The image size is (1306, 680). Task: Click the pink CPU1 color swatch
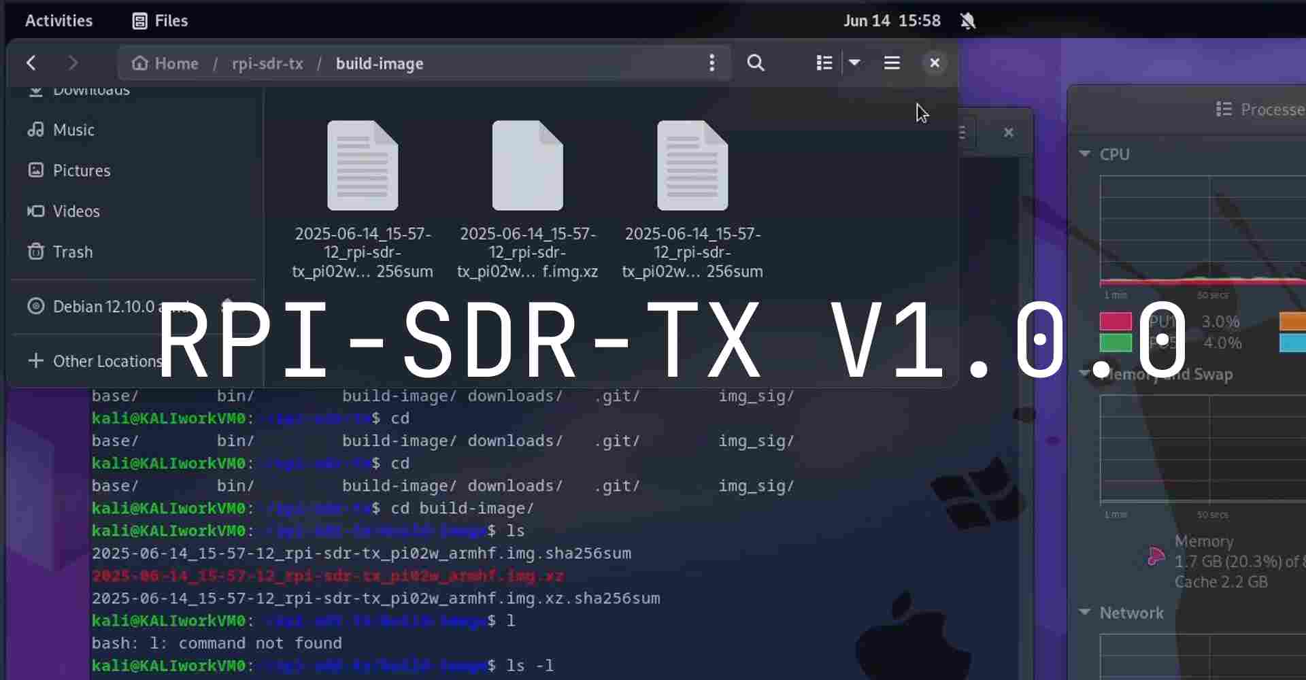click(x=1116, y=321)
